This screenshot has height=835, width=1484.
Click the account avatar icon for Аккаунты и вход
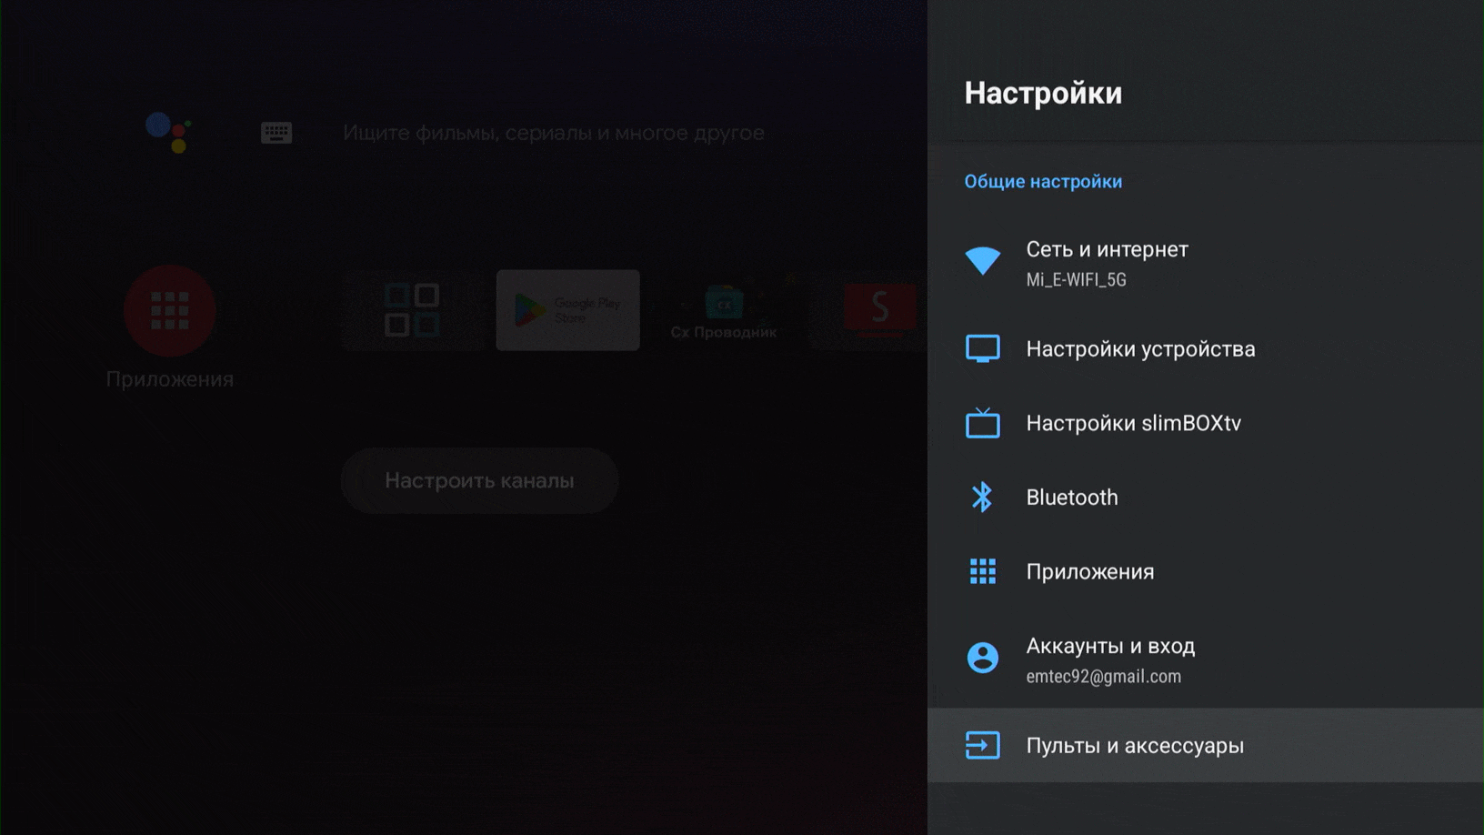click(982, 658)
